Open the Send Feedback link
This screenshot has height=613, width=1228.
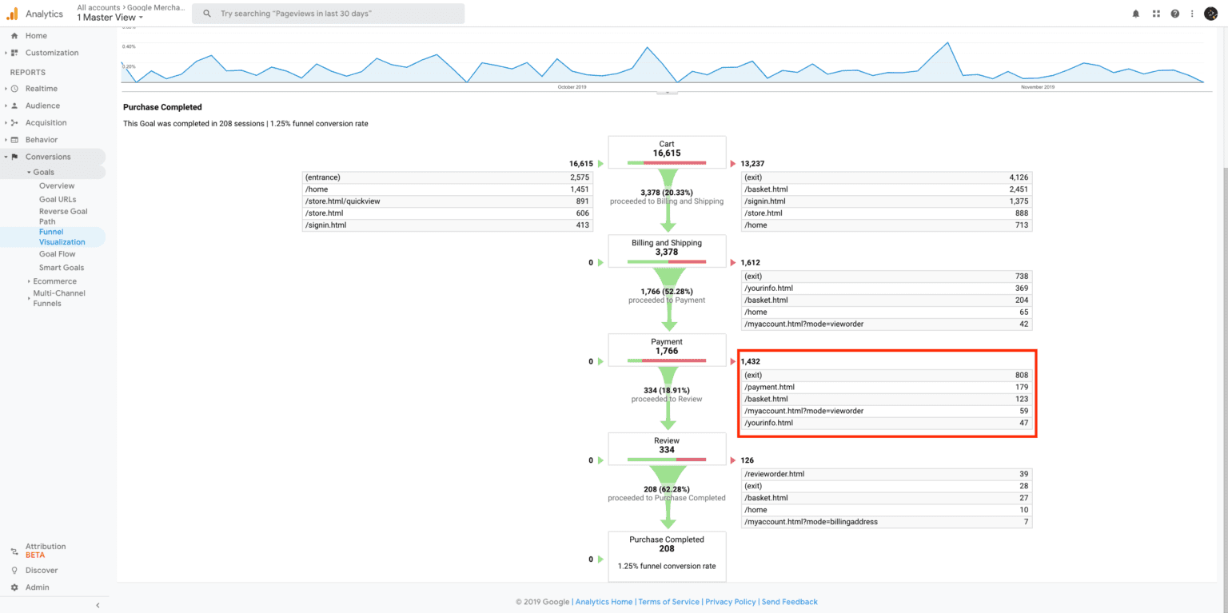(x=790, y=602)
